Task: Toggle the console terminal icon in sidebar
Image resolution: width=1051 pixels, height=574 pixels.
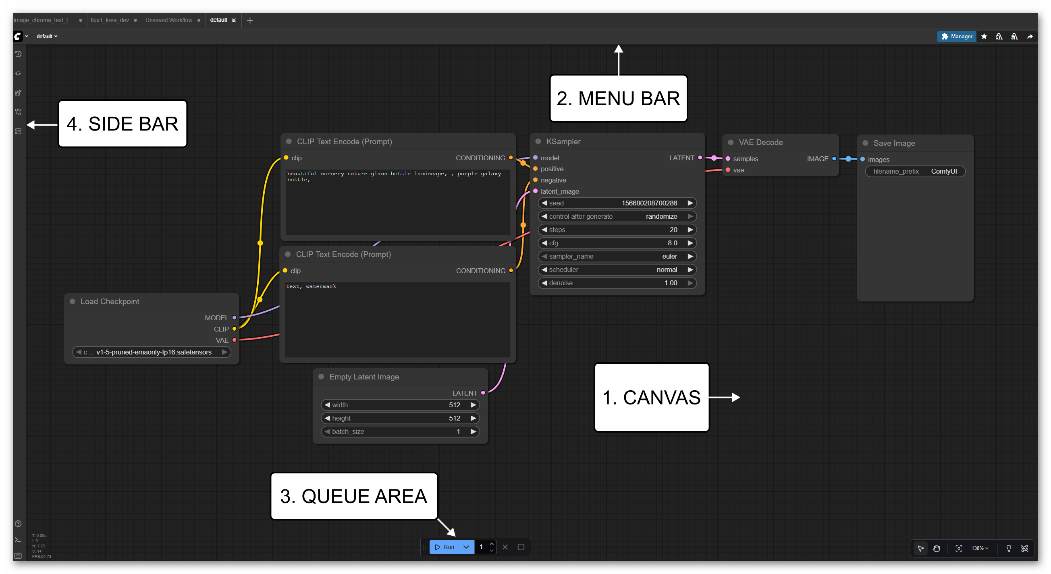Action: [18, 540]
